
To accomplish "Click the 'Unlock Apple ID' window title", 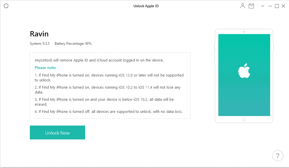I will coord(146,6).
